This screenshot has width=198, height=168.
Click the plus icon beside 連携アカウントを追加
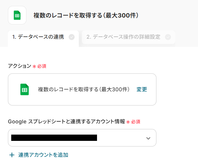pyautogui.click(x=12, y=155)
